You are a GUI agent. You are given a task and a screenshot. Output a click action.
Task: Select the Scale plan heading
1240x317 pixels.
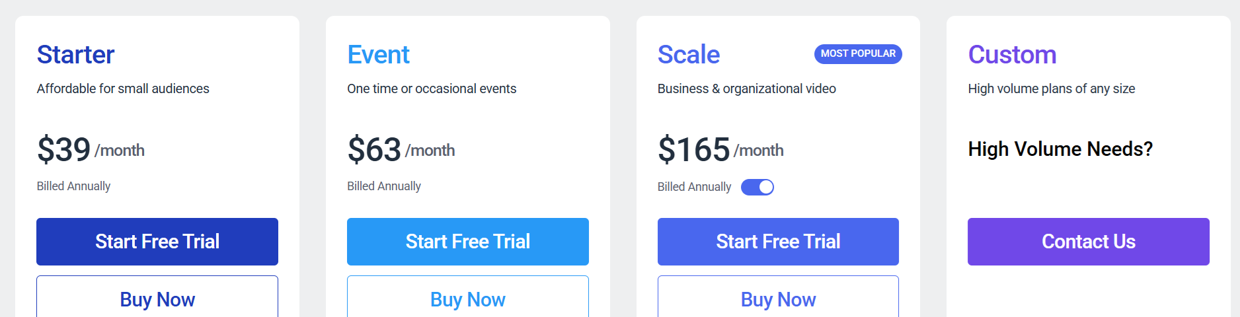[x=689, y=55]
